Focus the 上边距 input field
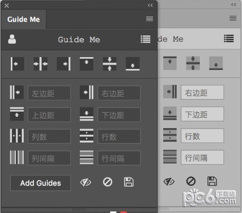The width and height of the screenshot is (242, 213). [49, 115]
